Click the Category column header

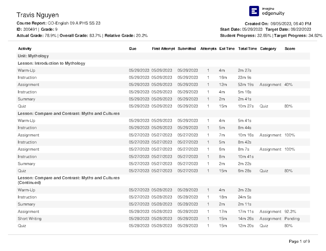click(268, 49)
